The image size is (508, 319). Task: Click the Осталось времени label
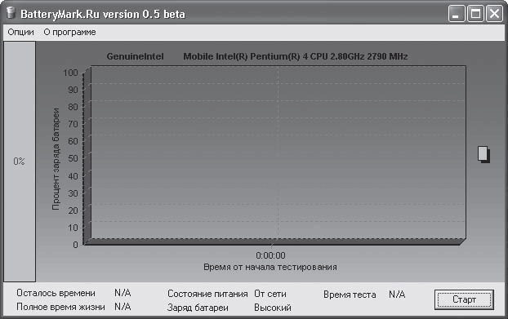pos(56,293)
